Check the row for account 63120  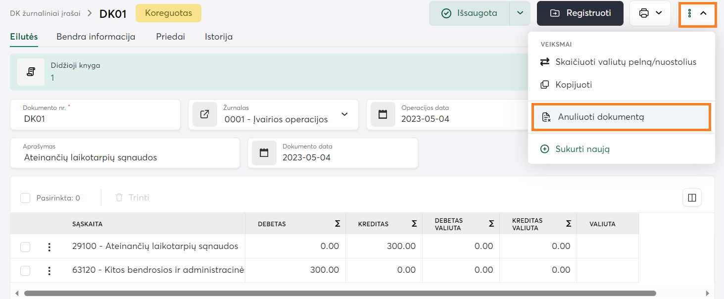click(25, 271)
